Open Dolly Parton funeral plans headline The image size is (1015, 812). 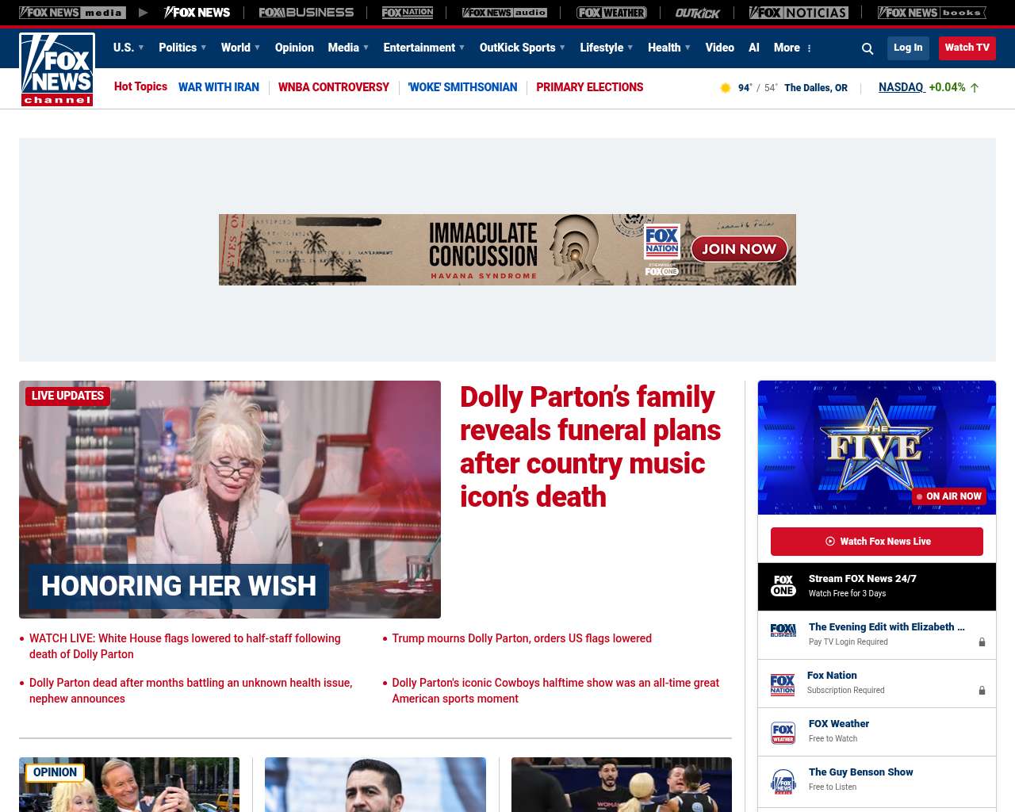(x=591, y=446)
